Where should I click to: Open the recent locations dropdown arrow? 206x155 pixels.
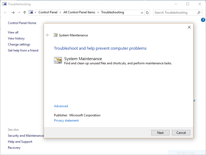[x=19, y=13]
